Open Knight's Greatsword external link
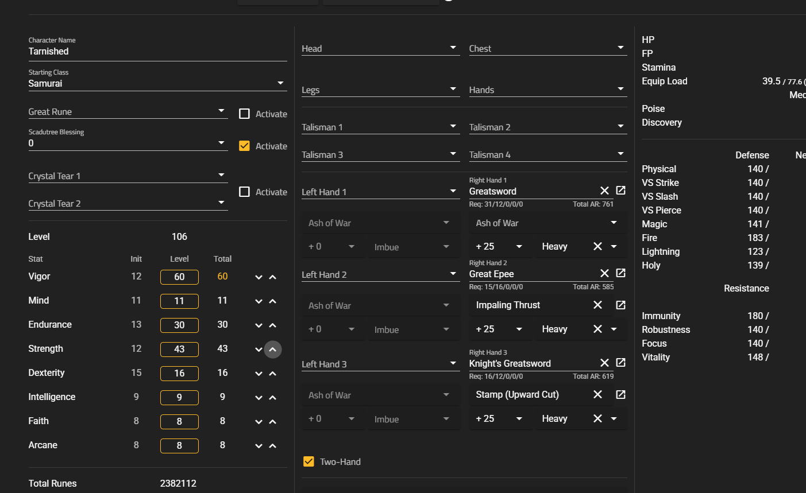The height and width of the screenshot is (493, 806). (620, 363)
